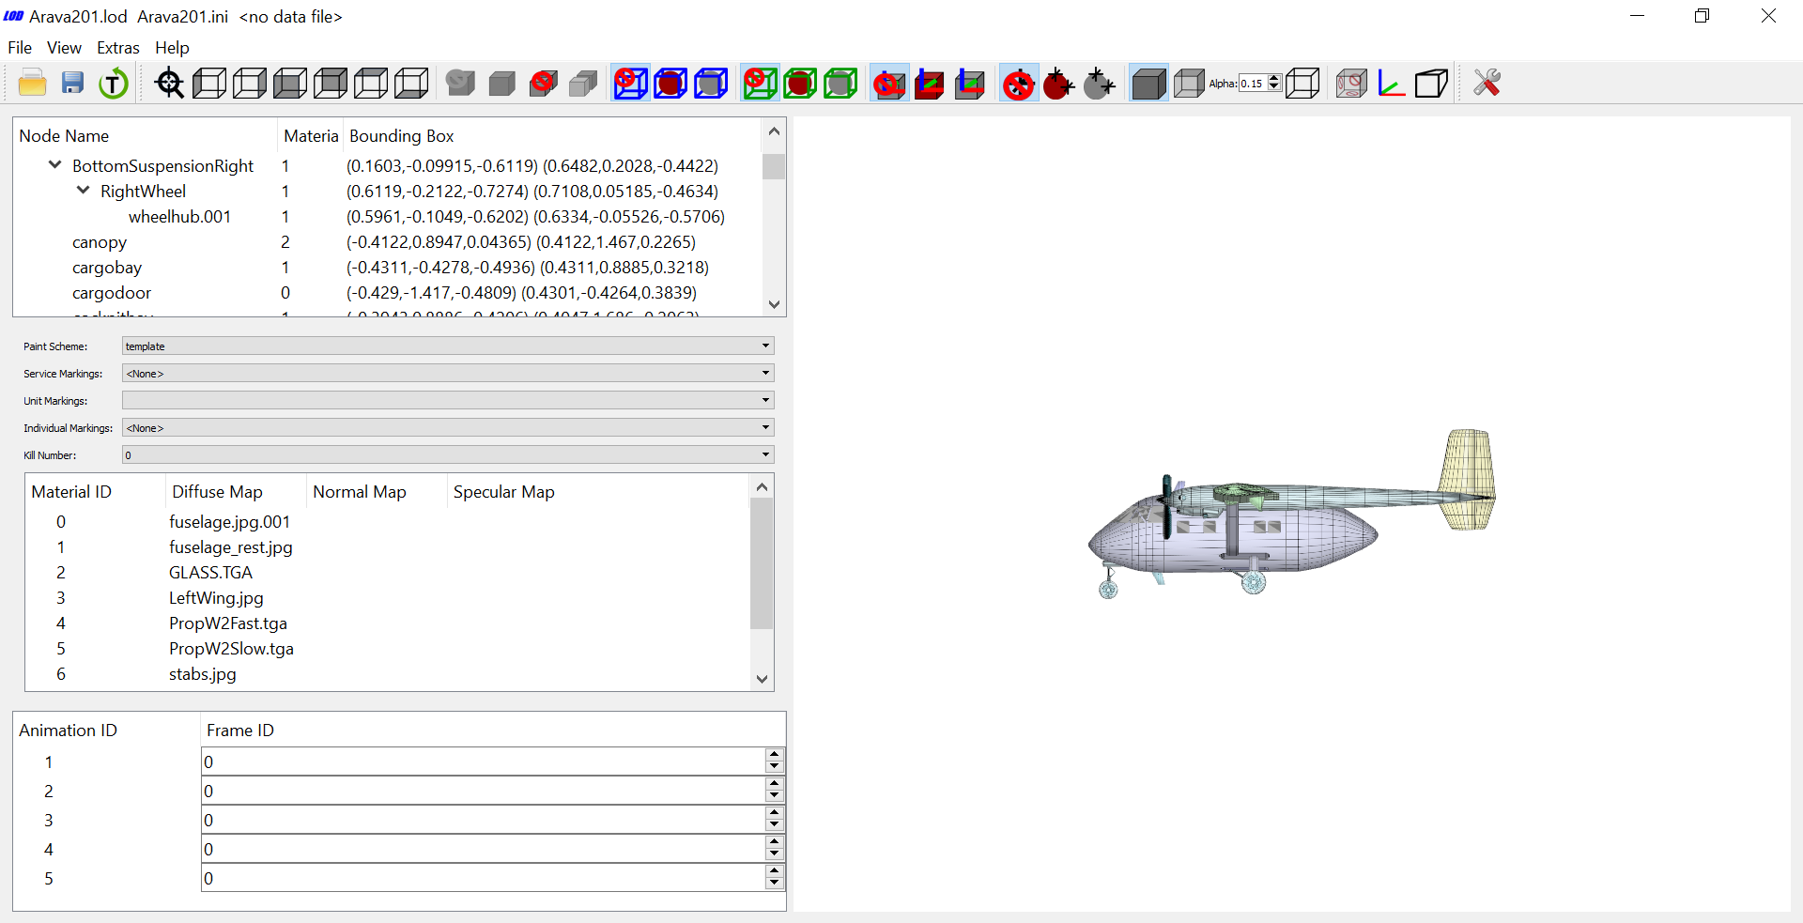Toggle the RGB coordinate axes icon
The image size is (1803, 923).
point(1391,84)
